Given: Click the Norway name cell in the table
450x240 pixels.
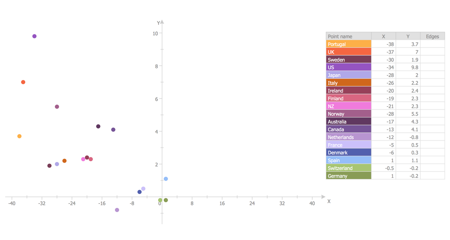Looking at the screenshot, I should pos(349,114).
